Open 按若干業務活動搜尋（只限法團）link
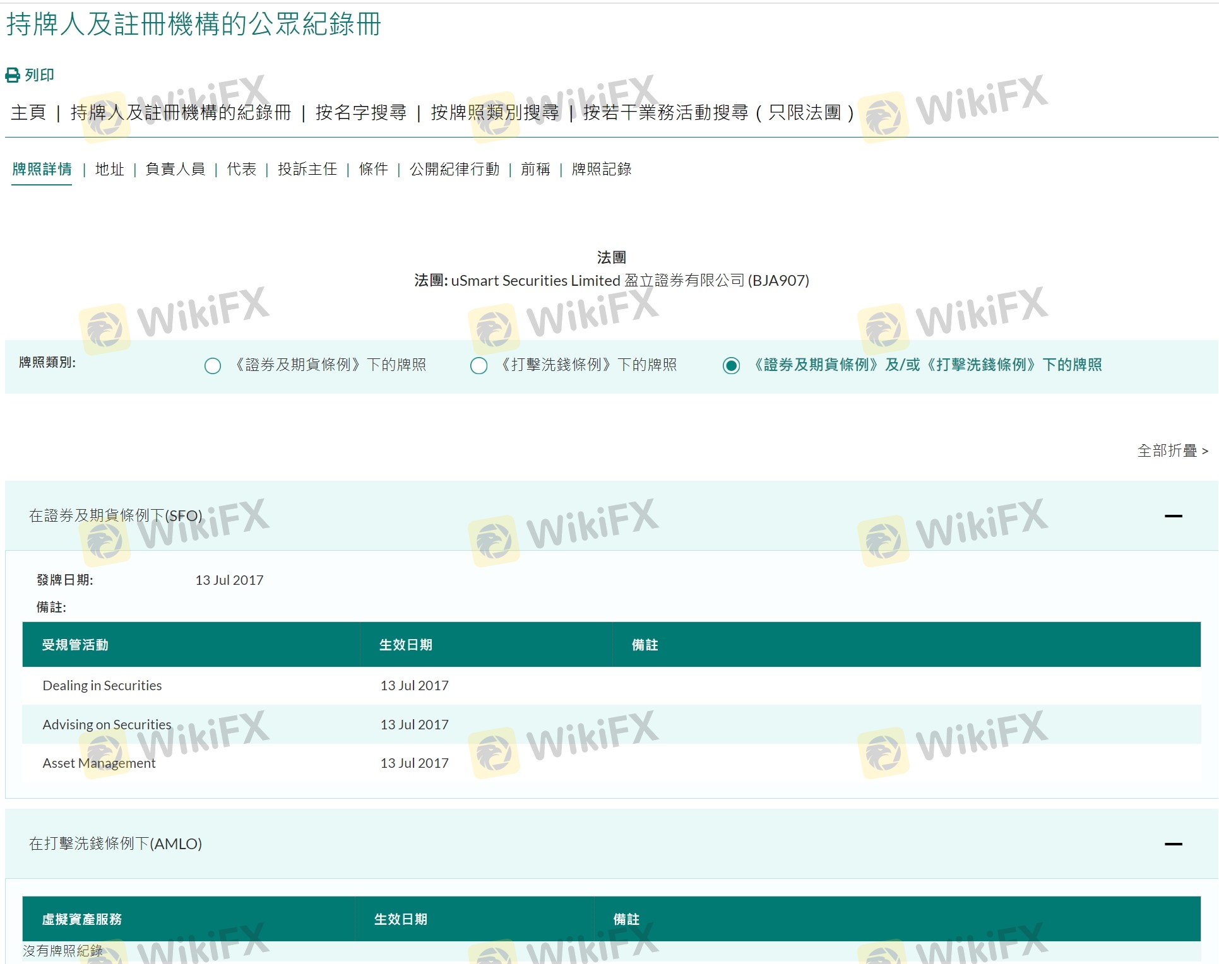1219x964 pixels. click(718, 112)
